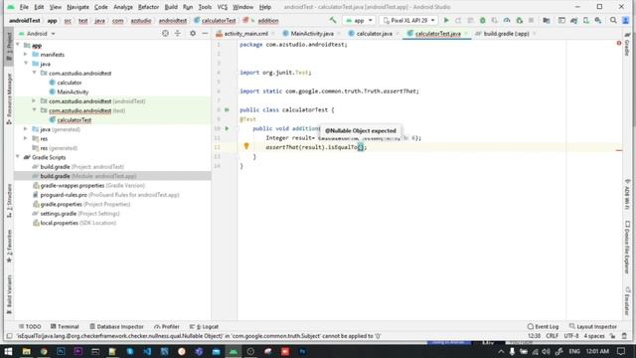This screenshot has height=358, width=636.
Task: Open the AVD Manager device icon
Action: 586,20
